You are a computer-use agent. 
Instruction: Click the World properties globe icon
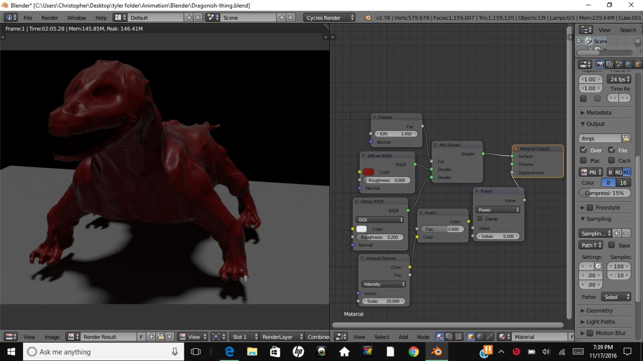coord(629,64)
